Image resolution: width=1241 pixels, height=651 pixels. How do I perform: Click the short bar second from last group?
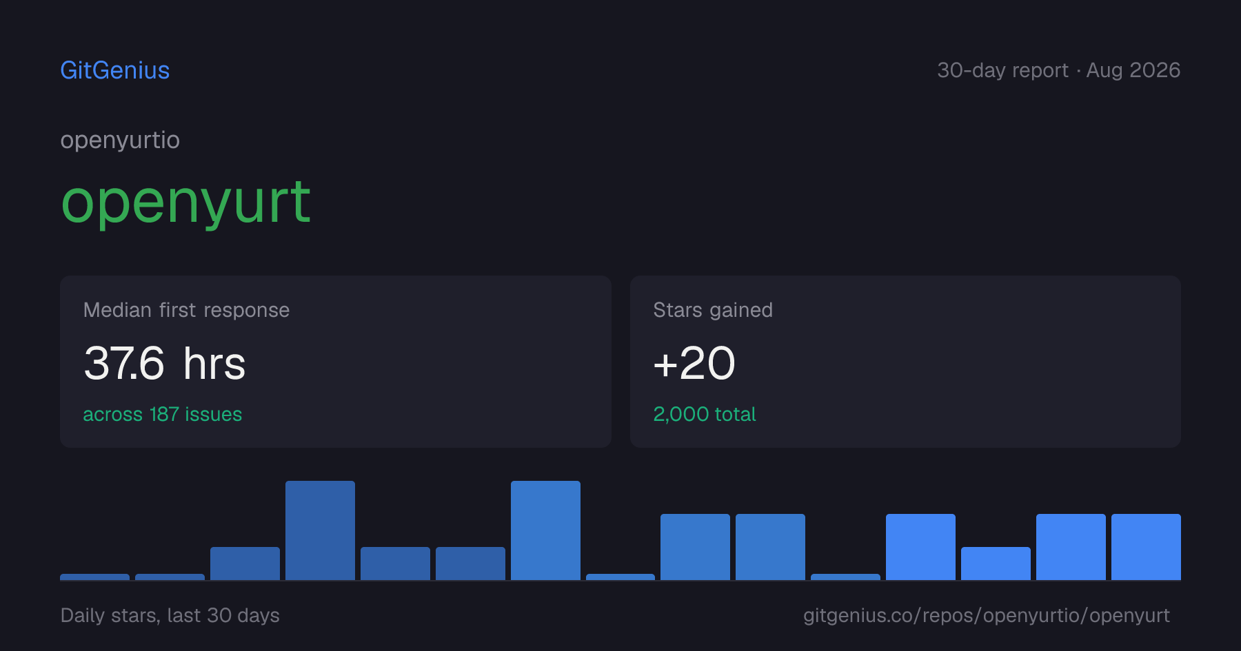(996, 564)
